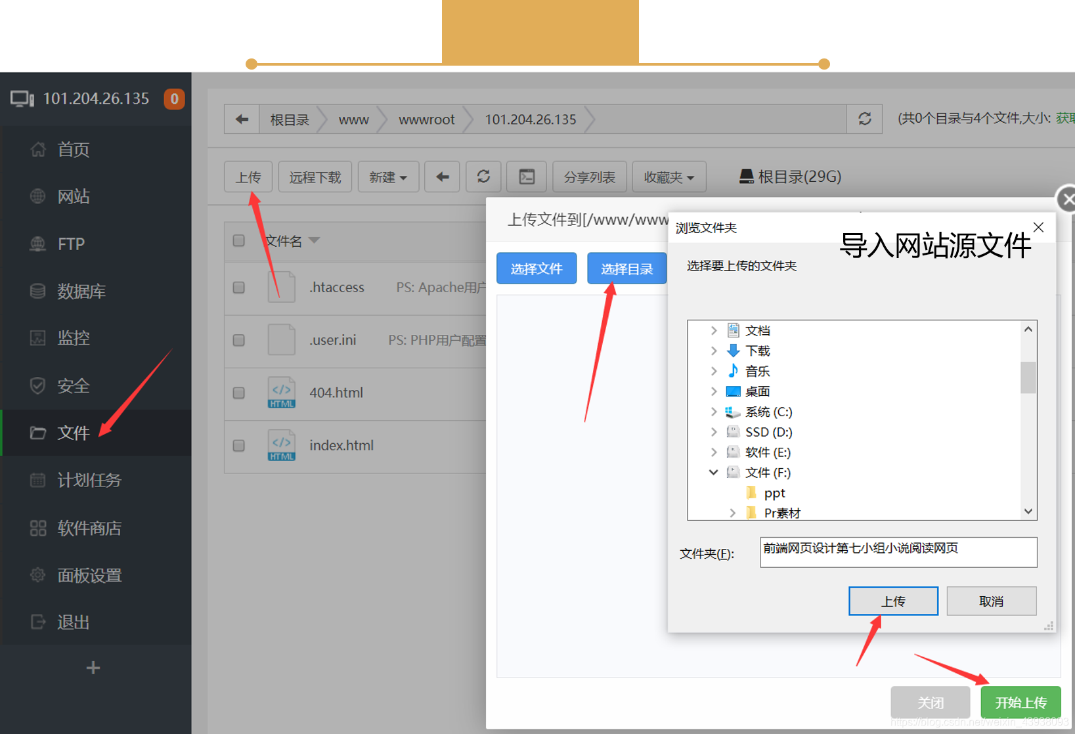
Task: Click the 101.204.26.135 breadcrumb
Action: pos(530,119)
